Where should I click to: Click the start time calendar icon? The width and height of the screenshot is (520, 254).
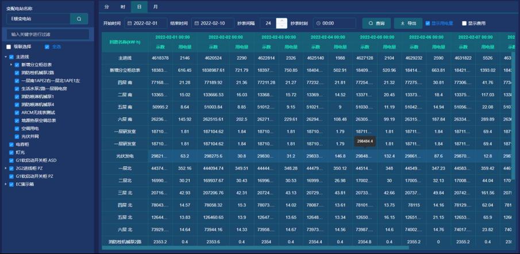[128, 24]
